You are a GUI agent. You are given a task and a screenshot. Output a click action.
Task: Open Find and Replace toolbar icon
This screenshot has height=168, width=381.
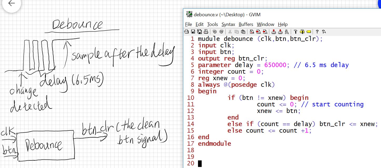[252, 32]
